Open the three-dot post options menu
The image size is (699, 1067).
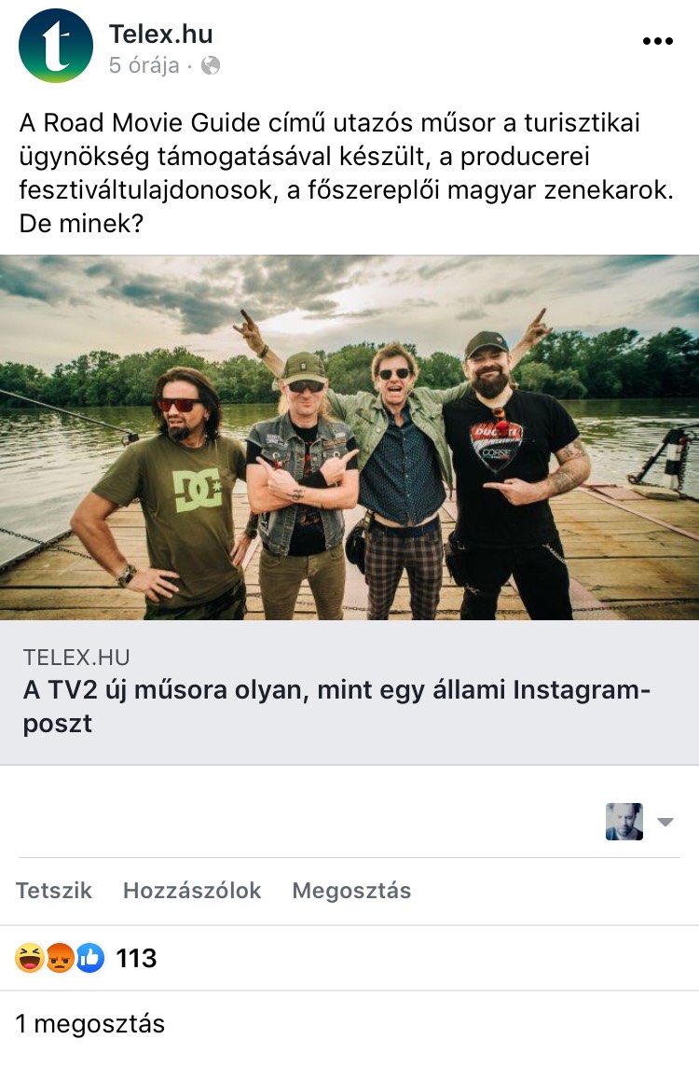point(657,41)
